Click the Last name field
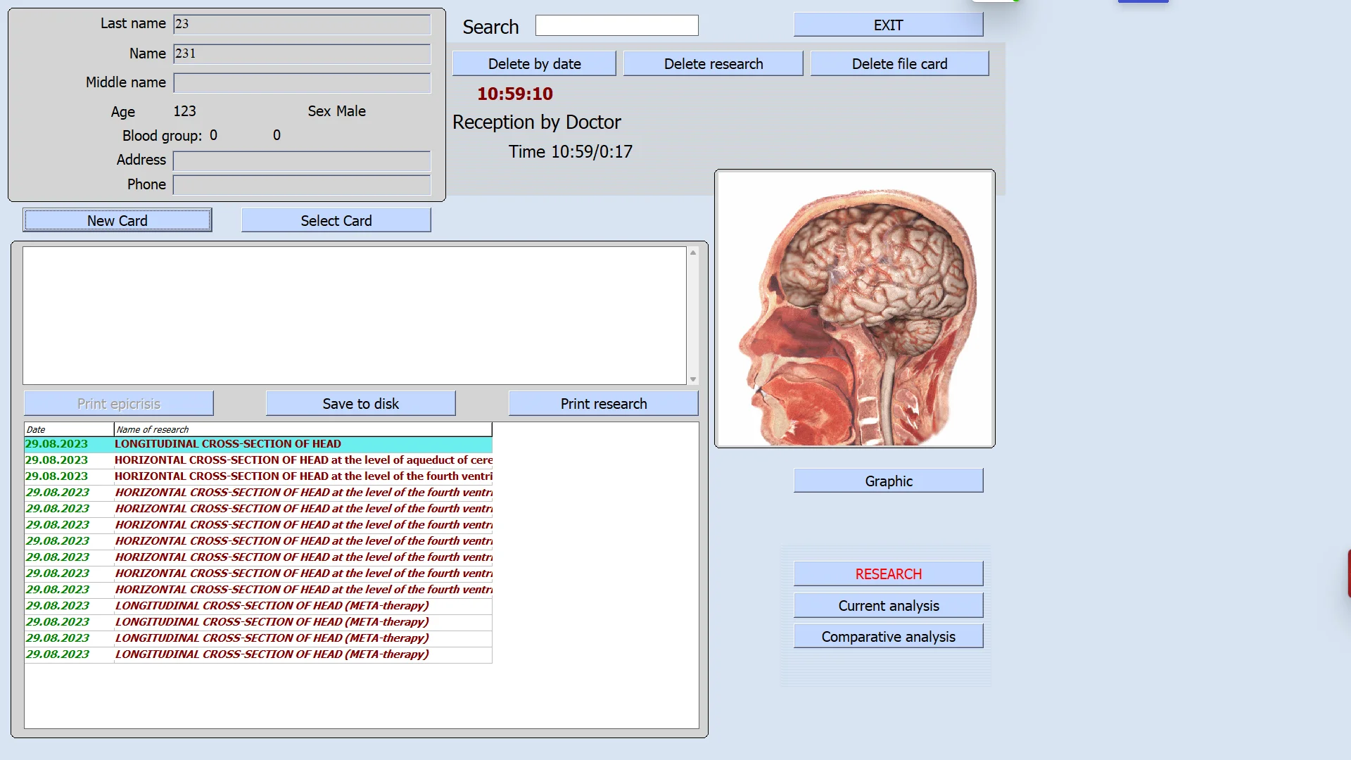Viewport: 1351px width, 760px height. 302,24
